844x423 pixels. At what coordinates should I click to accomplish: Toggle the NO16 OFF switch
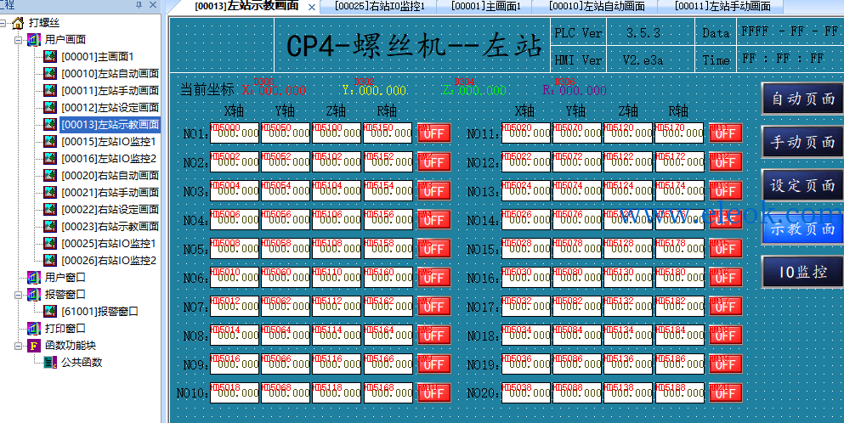pos(726,278)
